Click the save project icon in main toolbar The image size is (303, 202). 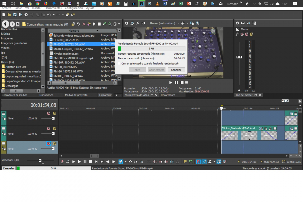[x=15, y=15]
